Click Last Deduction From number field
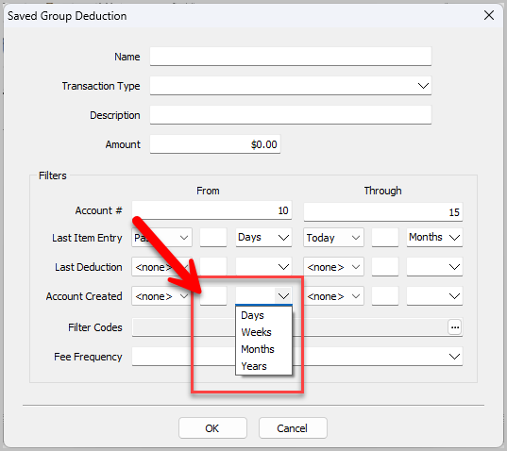The height and width of the screenshot is (451, 507). [213, 267]
